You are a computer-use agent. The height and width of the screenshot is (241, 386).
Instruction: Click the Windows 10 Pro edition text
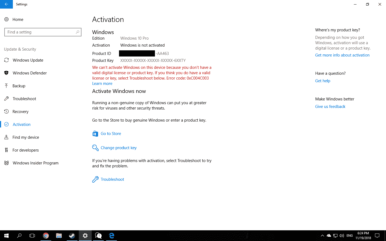point(134,38)
